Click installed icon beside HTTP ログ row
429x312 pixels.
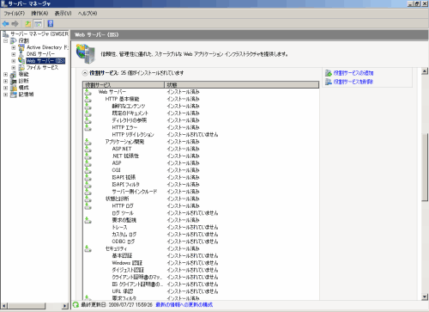click(x=88, y=206)
